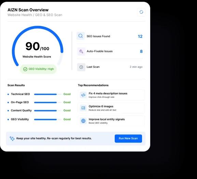Select the On-Page SEO row label

pyautogui.click(x=20, y=102)
